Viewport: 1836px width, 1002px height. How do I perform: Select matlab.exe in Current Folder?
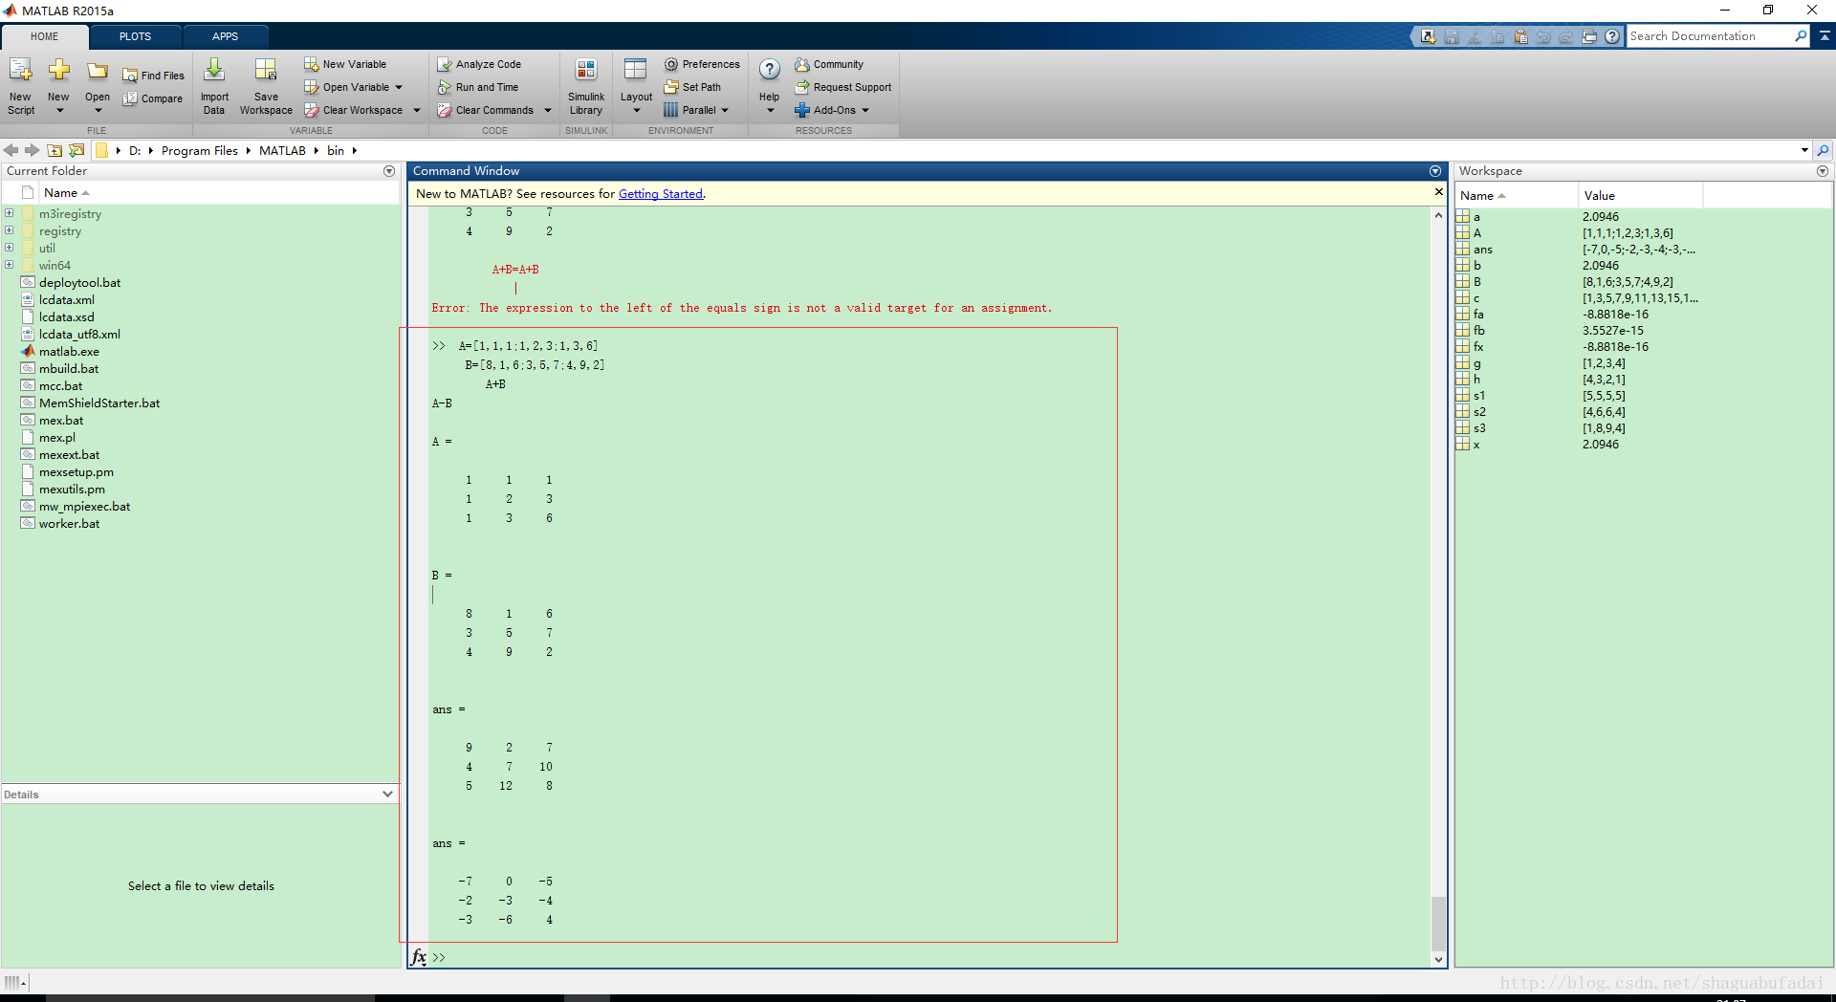(x=69, y=351)
